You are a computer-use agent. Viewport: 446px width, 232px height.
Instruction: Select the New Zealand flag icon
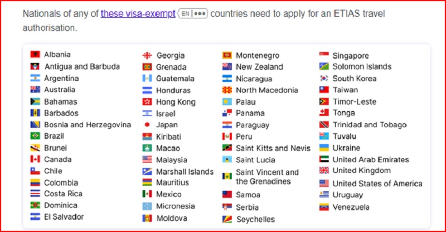click(227, 67)
